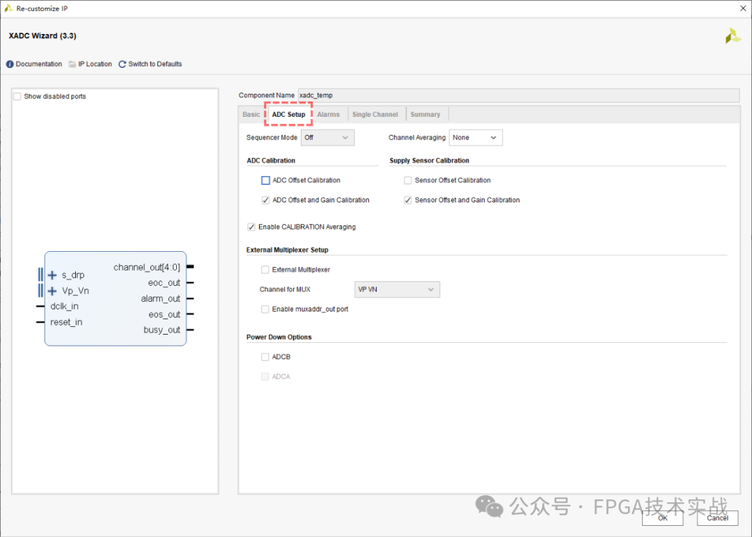Toggle Show disabled ports checkbox
Screen dimensions: 752x537
point(17,96)
